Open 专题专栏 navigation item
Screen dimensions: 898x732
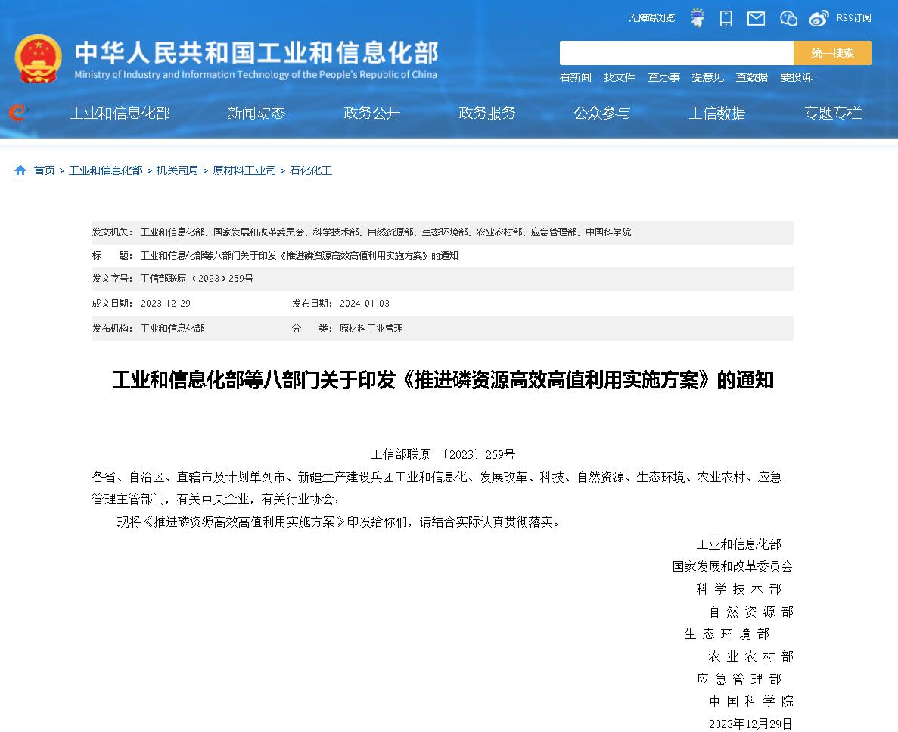(832, 113)
